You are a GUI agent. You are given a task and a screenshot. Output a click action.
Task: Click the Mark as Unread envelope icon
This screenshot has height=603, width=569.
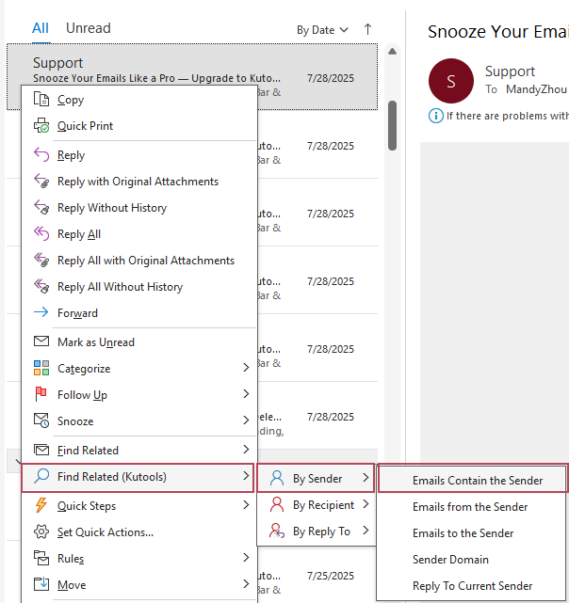pyautogui.click(x=41, y=341)
